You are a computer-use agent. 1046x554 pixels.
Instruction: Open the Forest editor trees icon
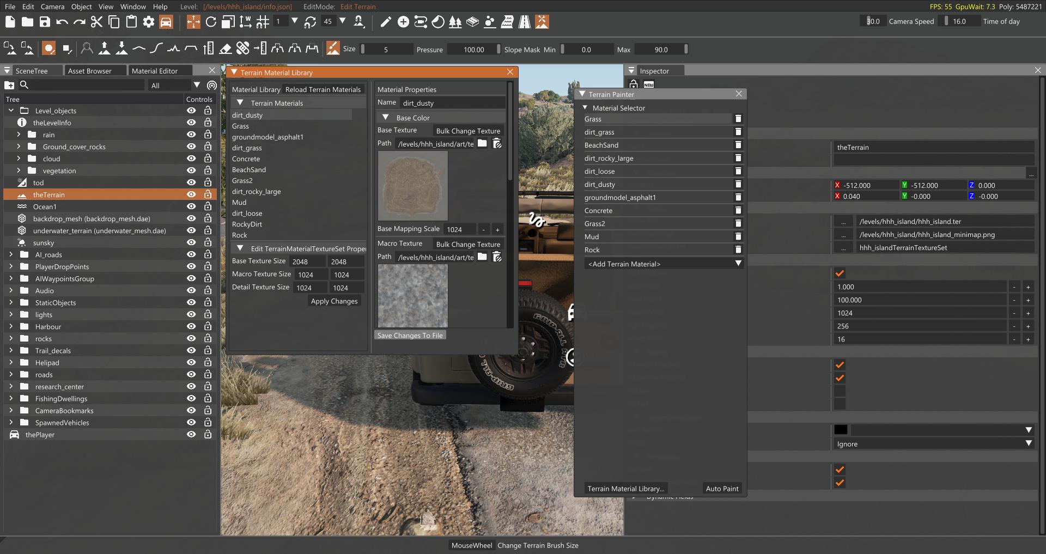(x=455, y=22)
